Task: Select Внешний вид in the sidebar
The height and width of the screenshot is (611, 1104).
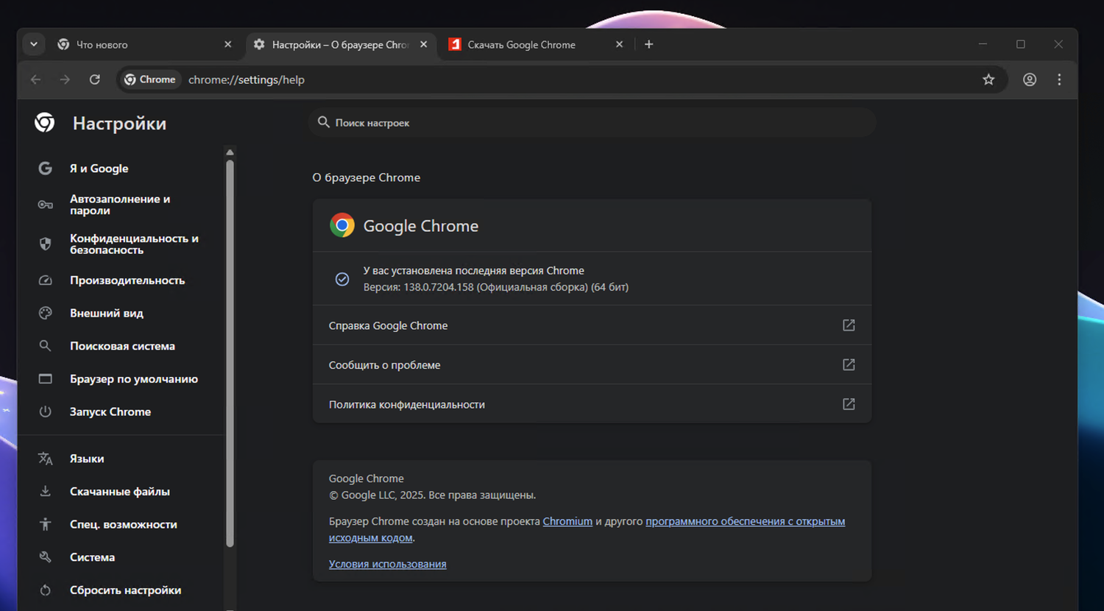Action: 106,313
